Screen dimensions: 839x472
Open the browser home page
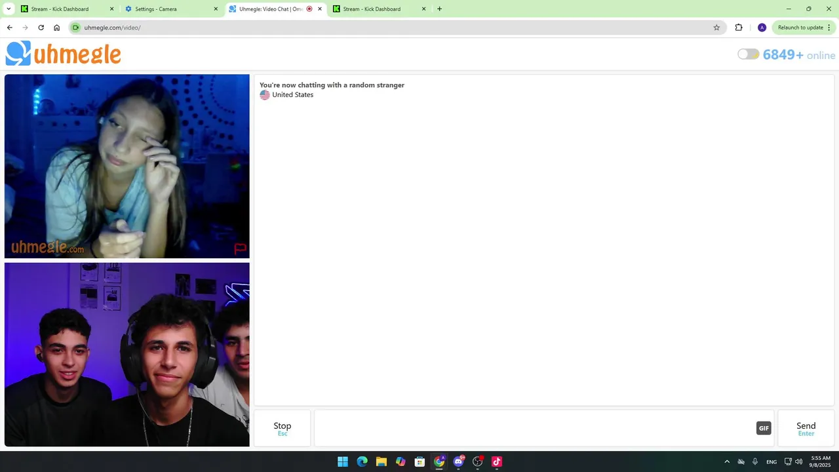pos(56,28)
